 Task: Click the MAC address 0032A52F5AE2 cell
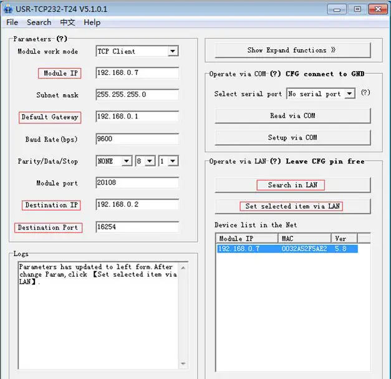click(304, 249)
